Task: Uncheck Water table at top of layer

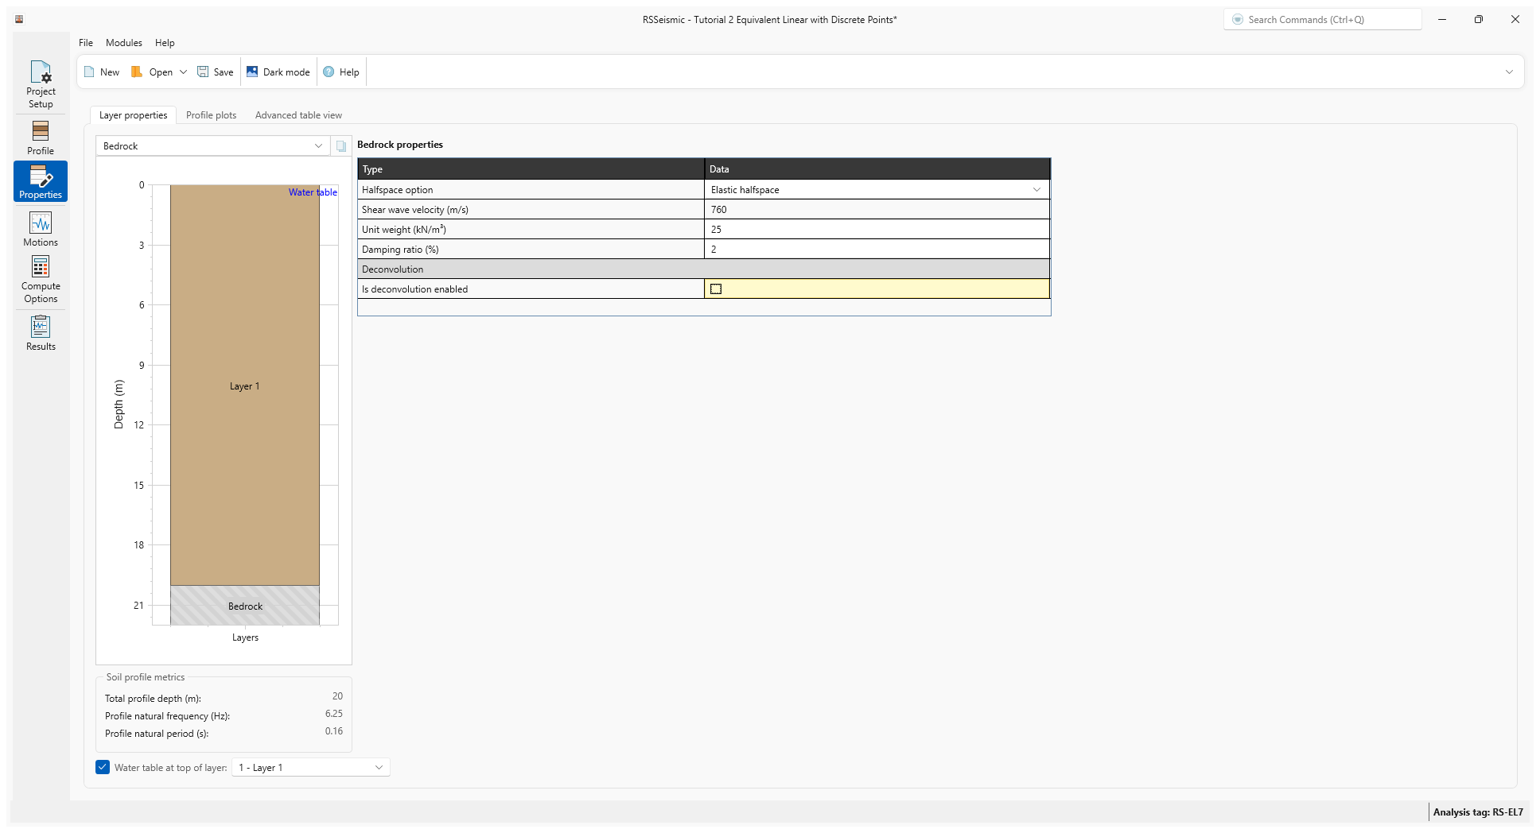Action: tap(103, 768)
